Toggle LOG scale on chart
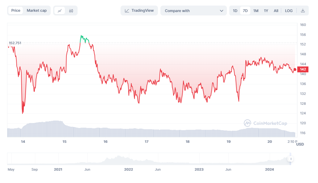This screenshot has height=183, width=318. 289,11
